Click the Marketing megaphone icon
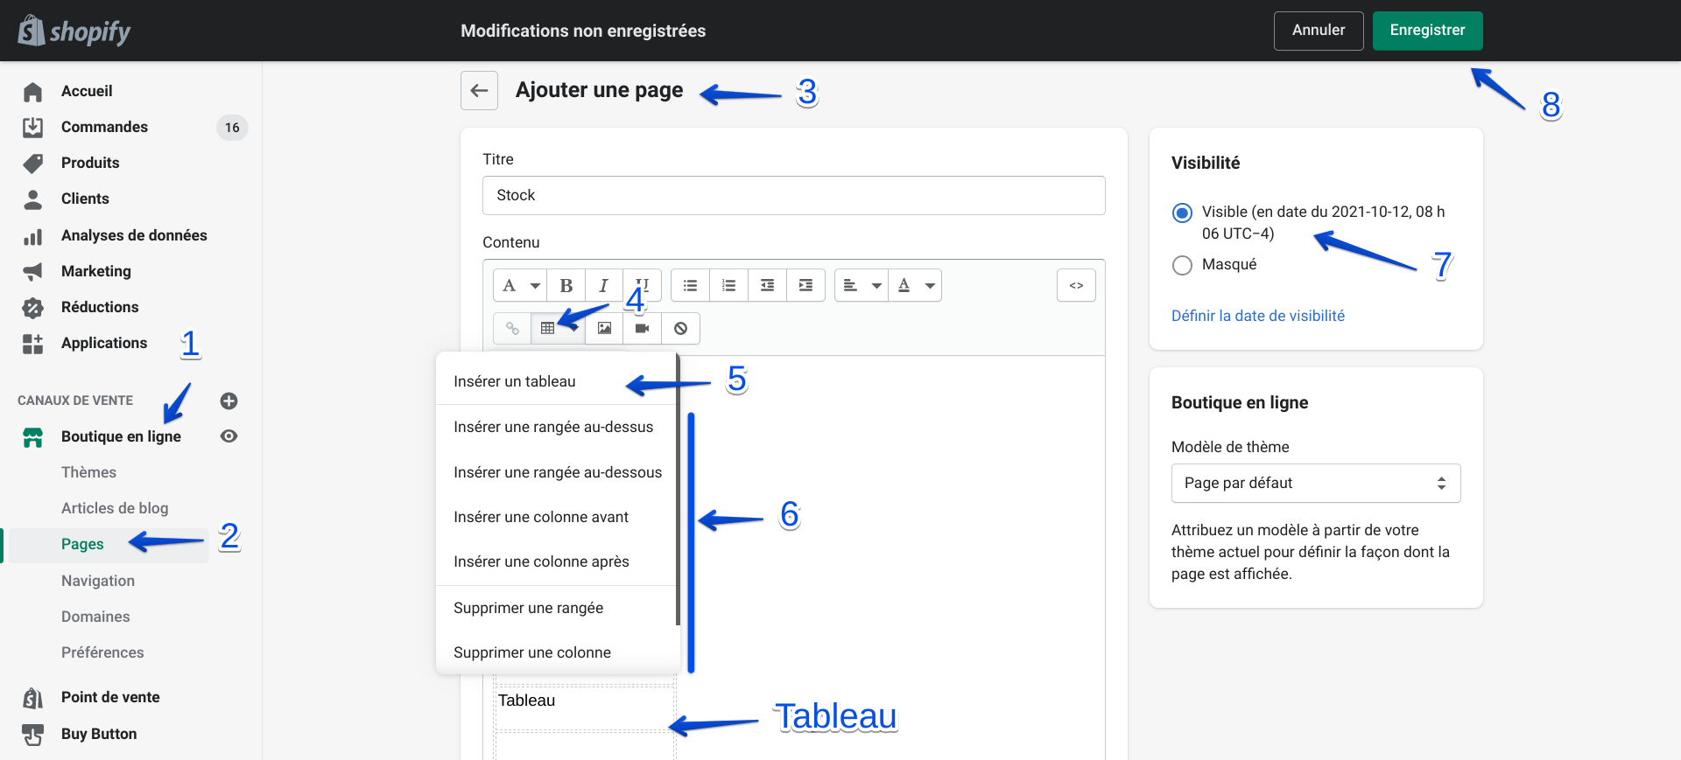 (33, 271)
